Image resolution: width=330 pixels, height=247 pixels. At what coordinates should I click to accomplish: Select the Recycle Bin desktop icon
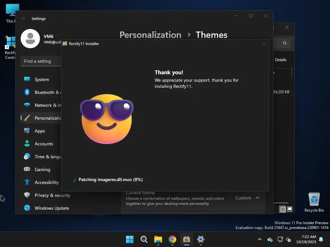pos(314,202)
